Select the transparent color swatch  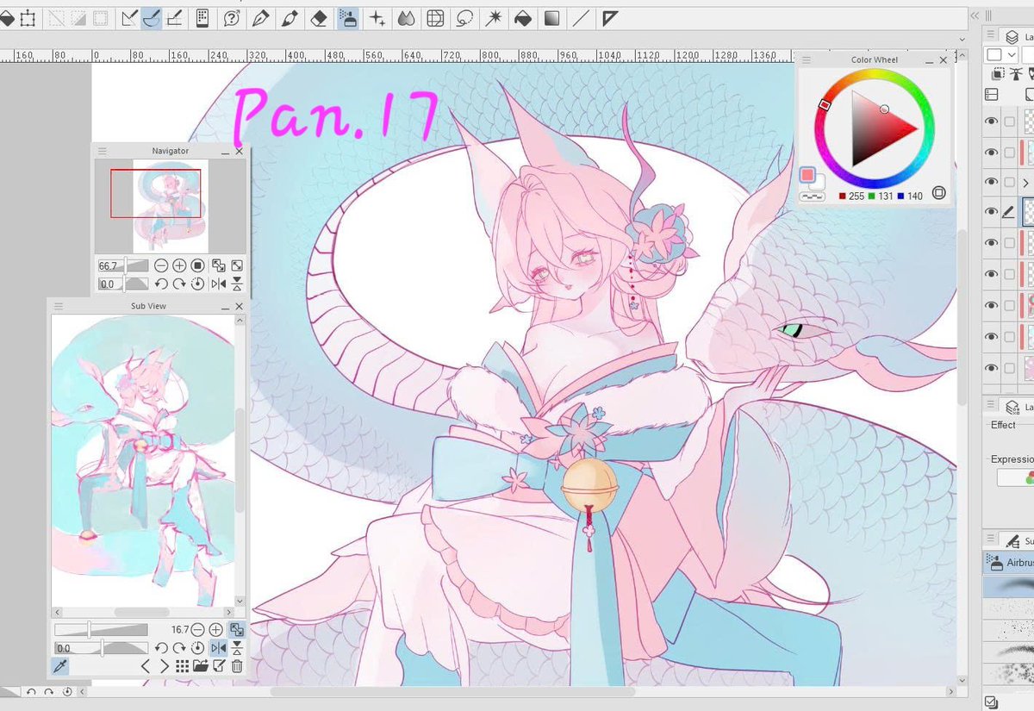tap(812, 196)
